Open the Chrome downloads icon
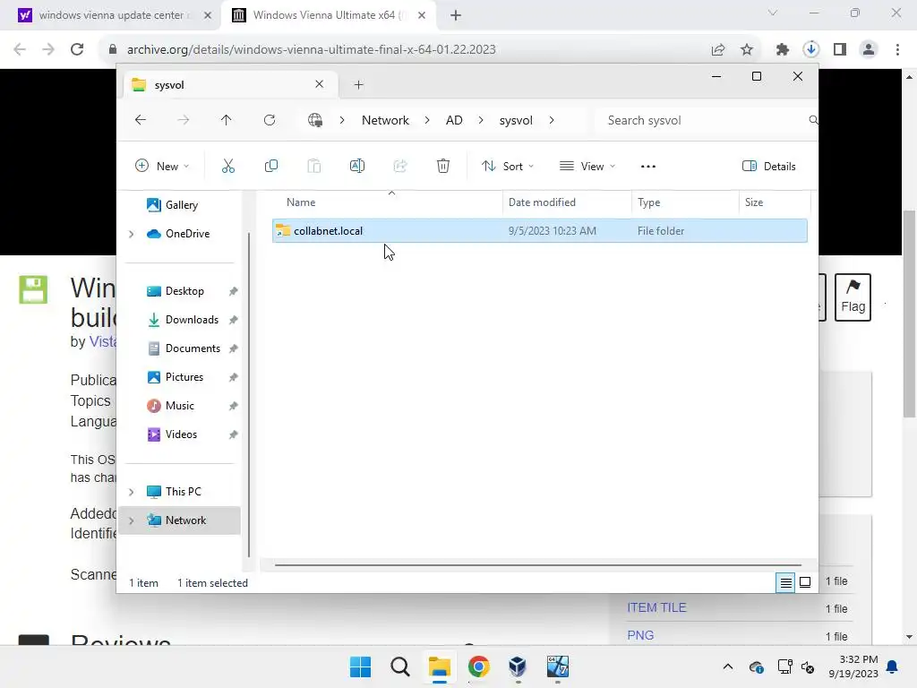 tap(811, 50)
